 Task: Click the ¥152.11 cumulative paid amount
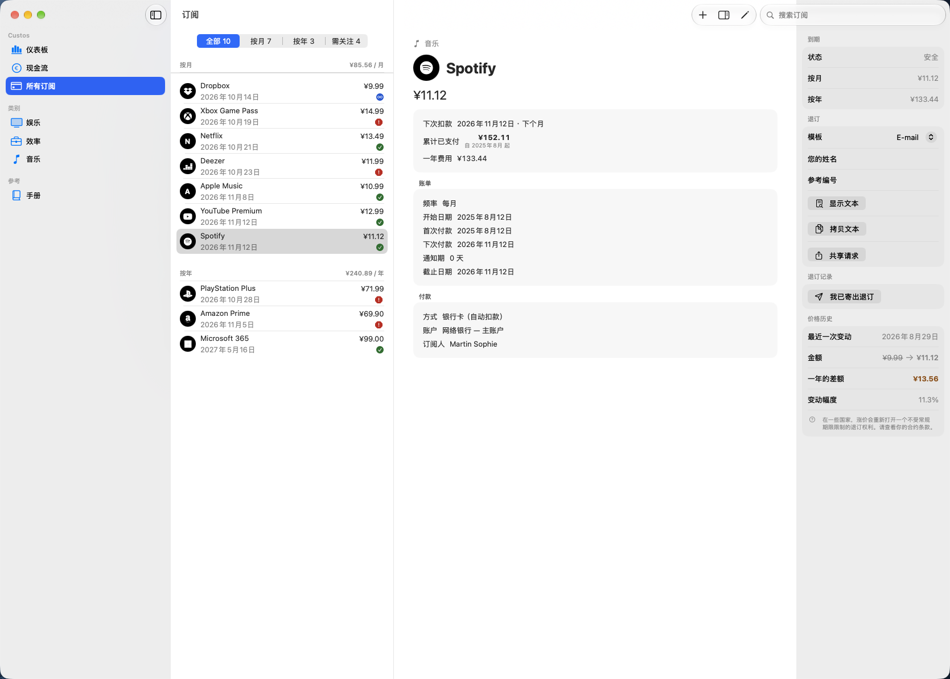coord(494,138)
